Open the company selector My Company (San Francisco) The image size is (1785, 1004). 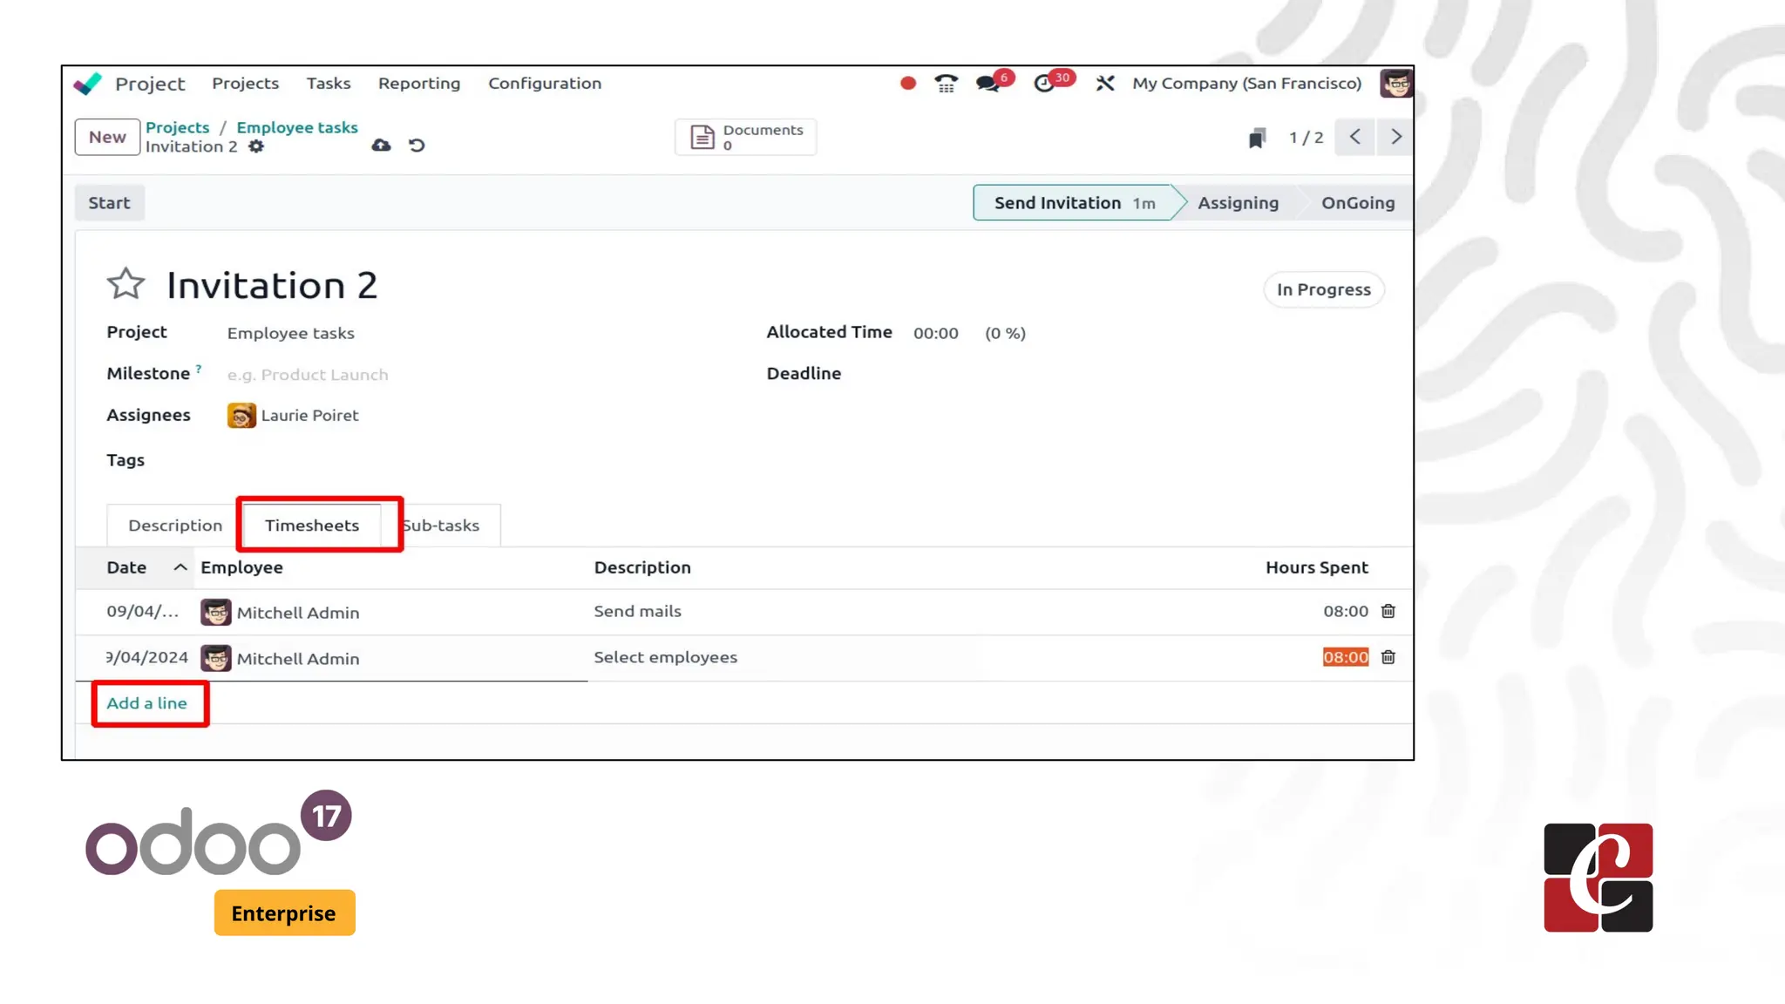click(1245, 84)
